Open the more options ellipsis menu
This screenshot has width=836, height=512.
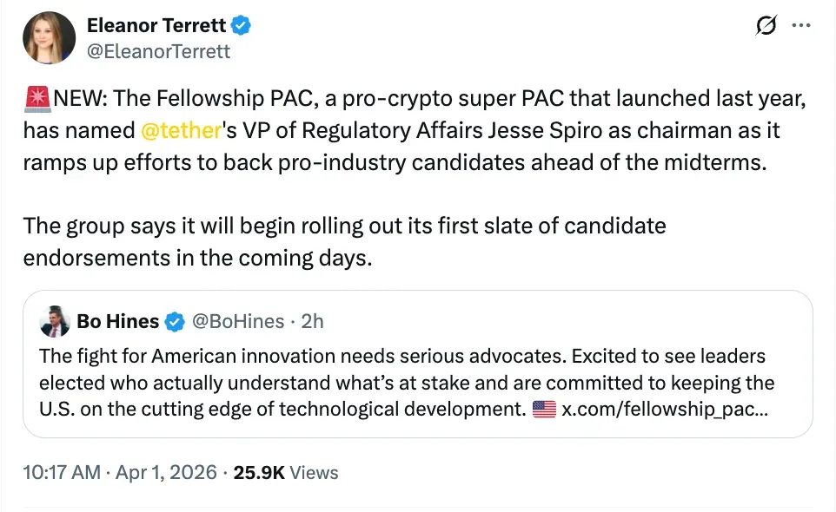[800, 26]
